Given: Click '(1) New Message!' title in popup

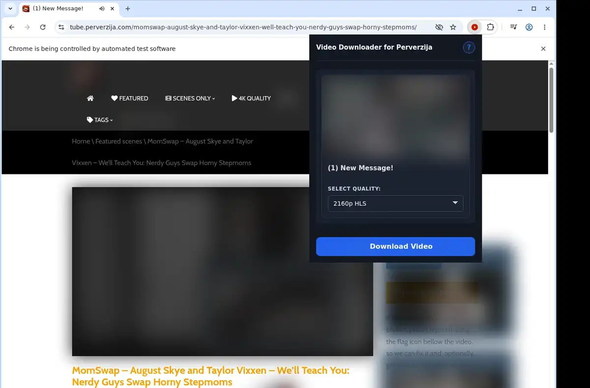Looking at the screenshot, I should pos(360,168).
